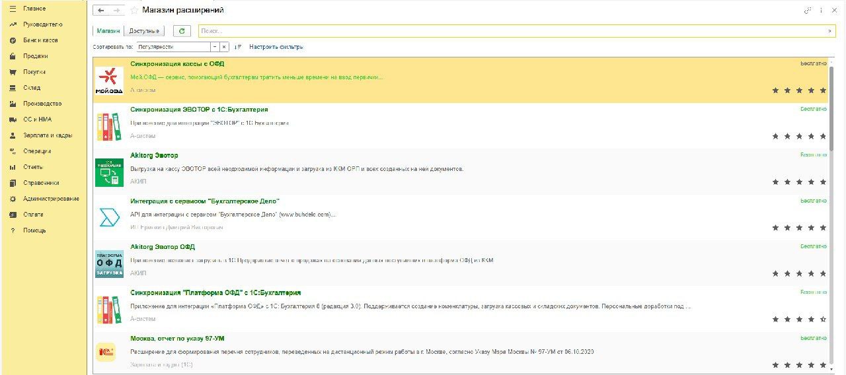Switch to the Магазин tab
The width and height of the screenshot is (846, 375).
coord(108,31)
